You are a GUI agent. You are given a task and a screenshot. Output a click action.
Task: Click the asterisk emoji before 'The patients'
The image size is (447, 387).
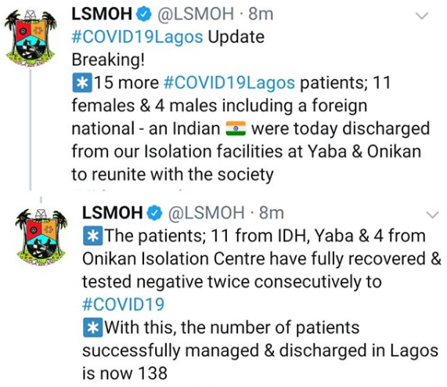point(92,236)
